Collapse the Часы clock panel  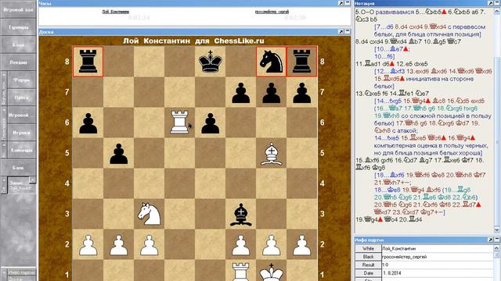pyautogui.click(x=348, y=3)
